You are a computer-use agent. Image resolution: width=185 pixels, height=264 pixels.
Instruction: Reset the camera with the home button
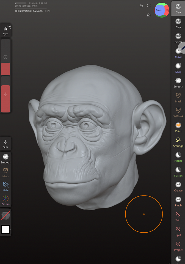[149, 15]
